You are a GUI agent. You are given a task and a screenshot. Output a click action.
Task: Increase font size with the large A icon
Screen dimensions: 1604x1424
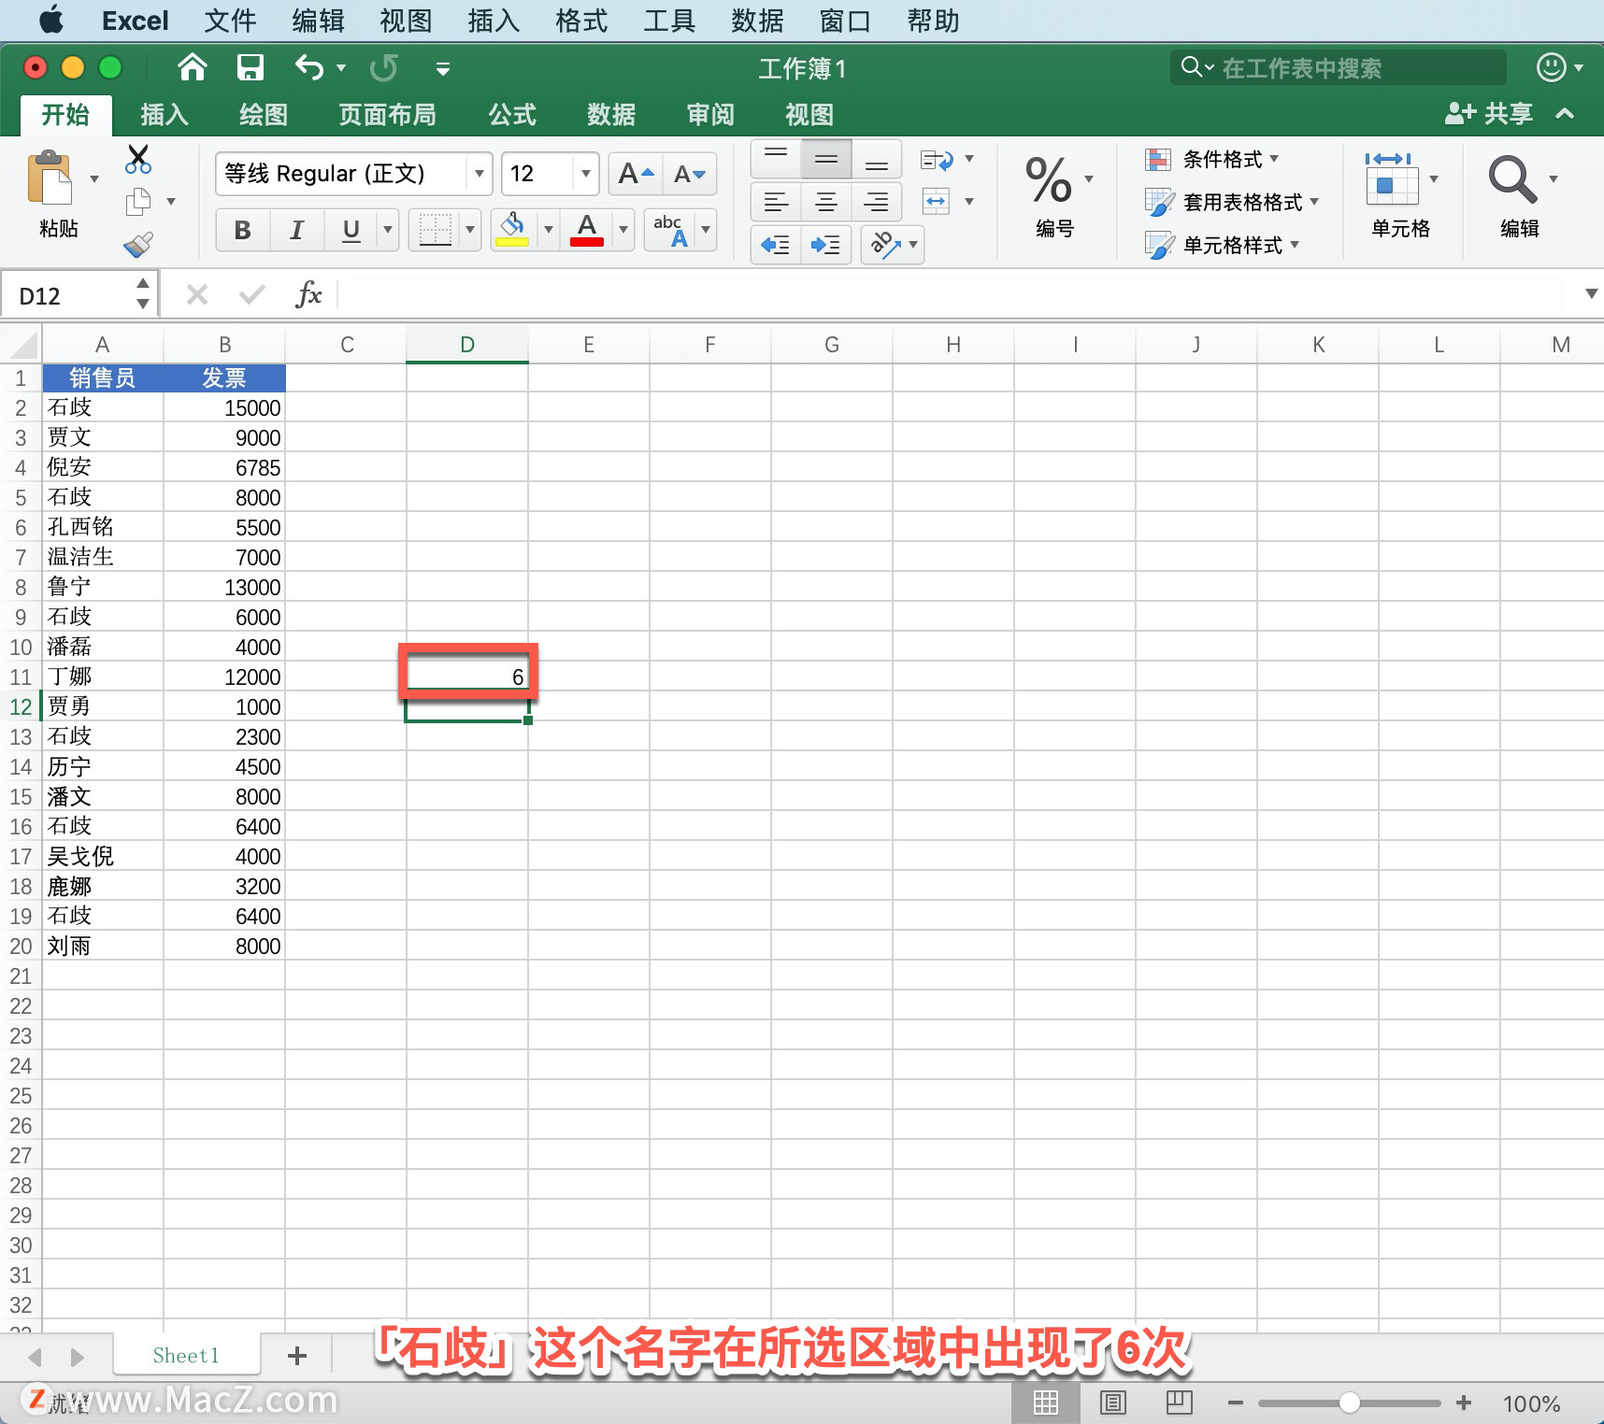(x=636, y=174)
